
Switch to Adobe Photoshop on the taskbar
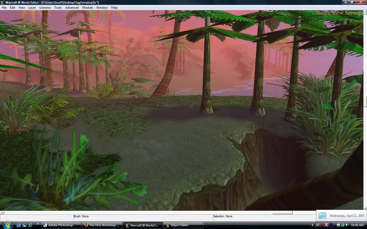click(x=61, y=225)
